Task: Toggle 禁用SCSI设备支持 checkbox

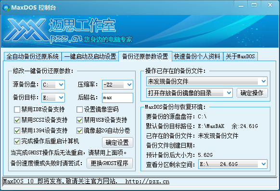Action: 17,120
